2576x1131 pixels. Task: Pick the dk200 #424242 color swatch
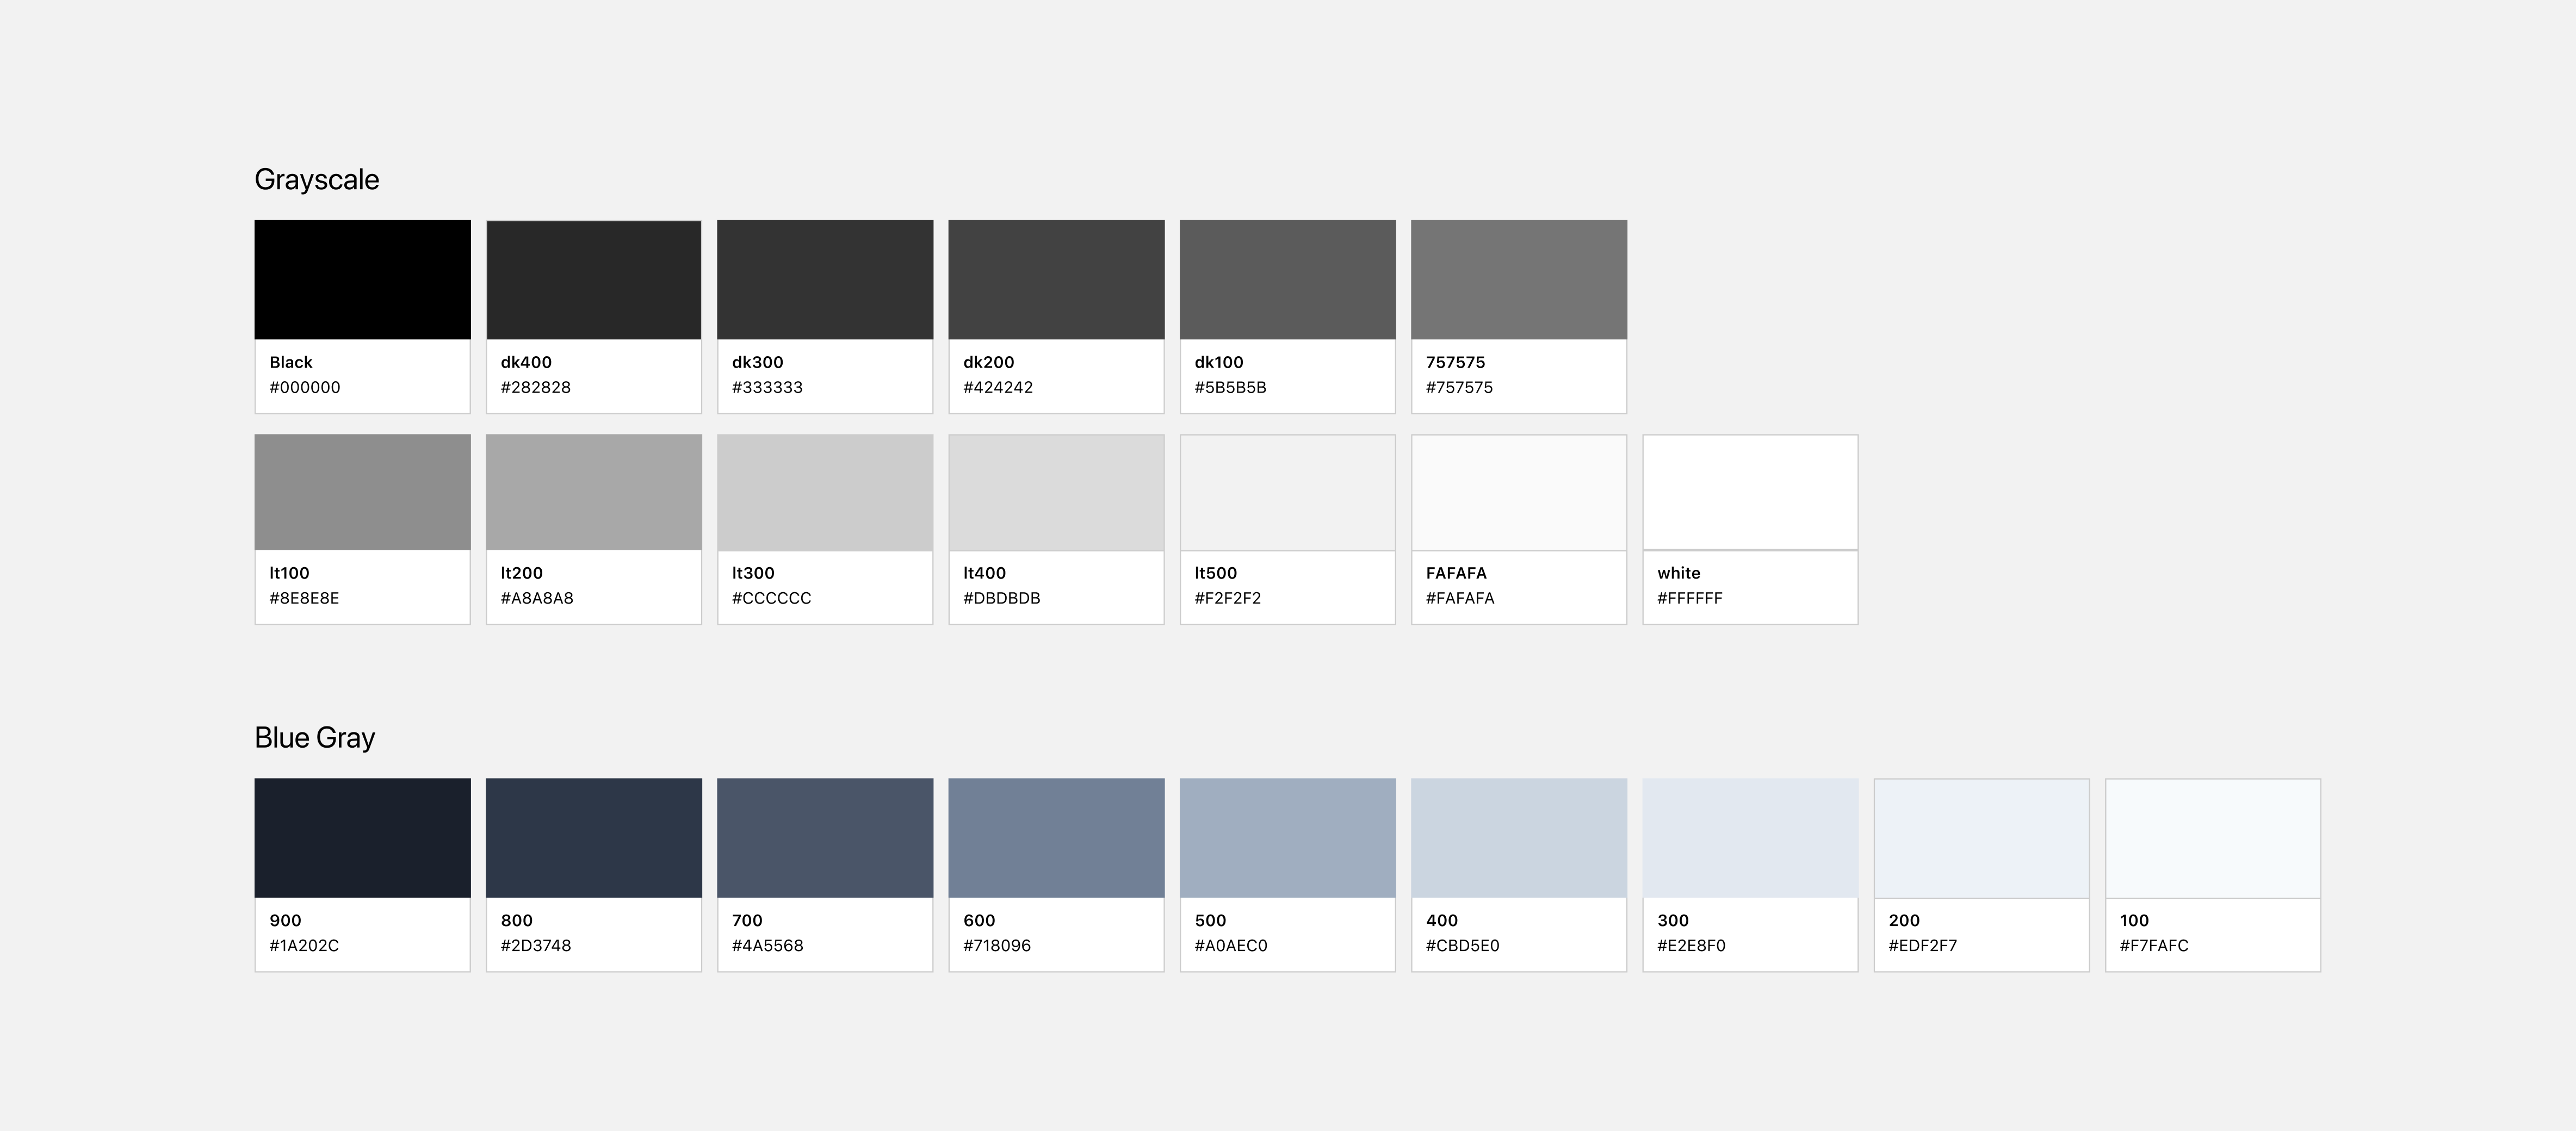click(1056, 280)
